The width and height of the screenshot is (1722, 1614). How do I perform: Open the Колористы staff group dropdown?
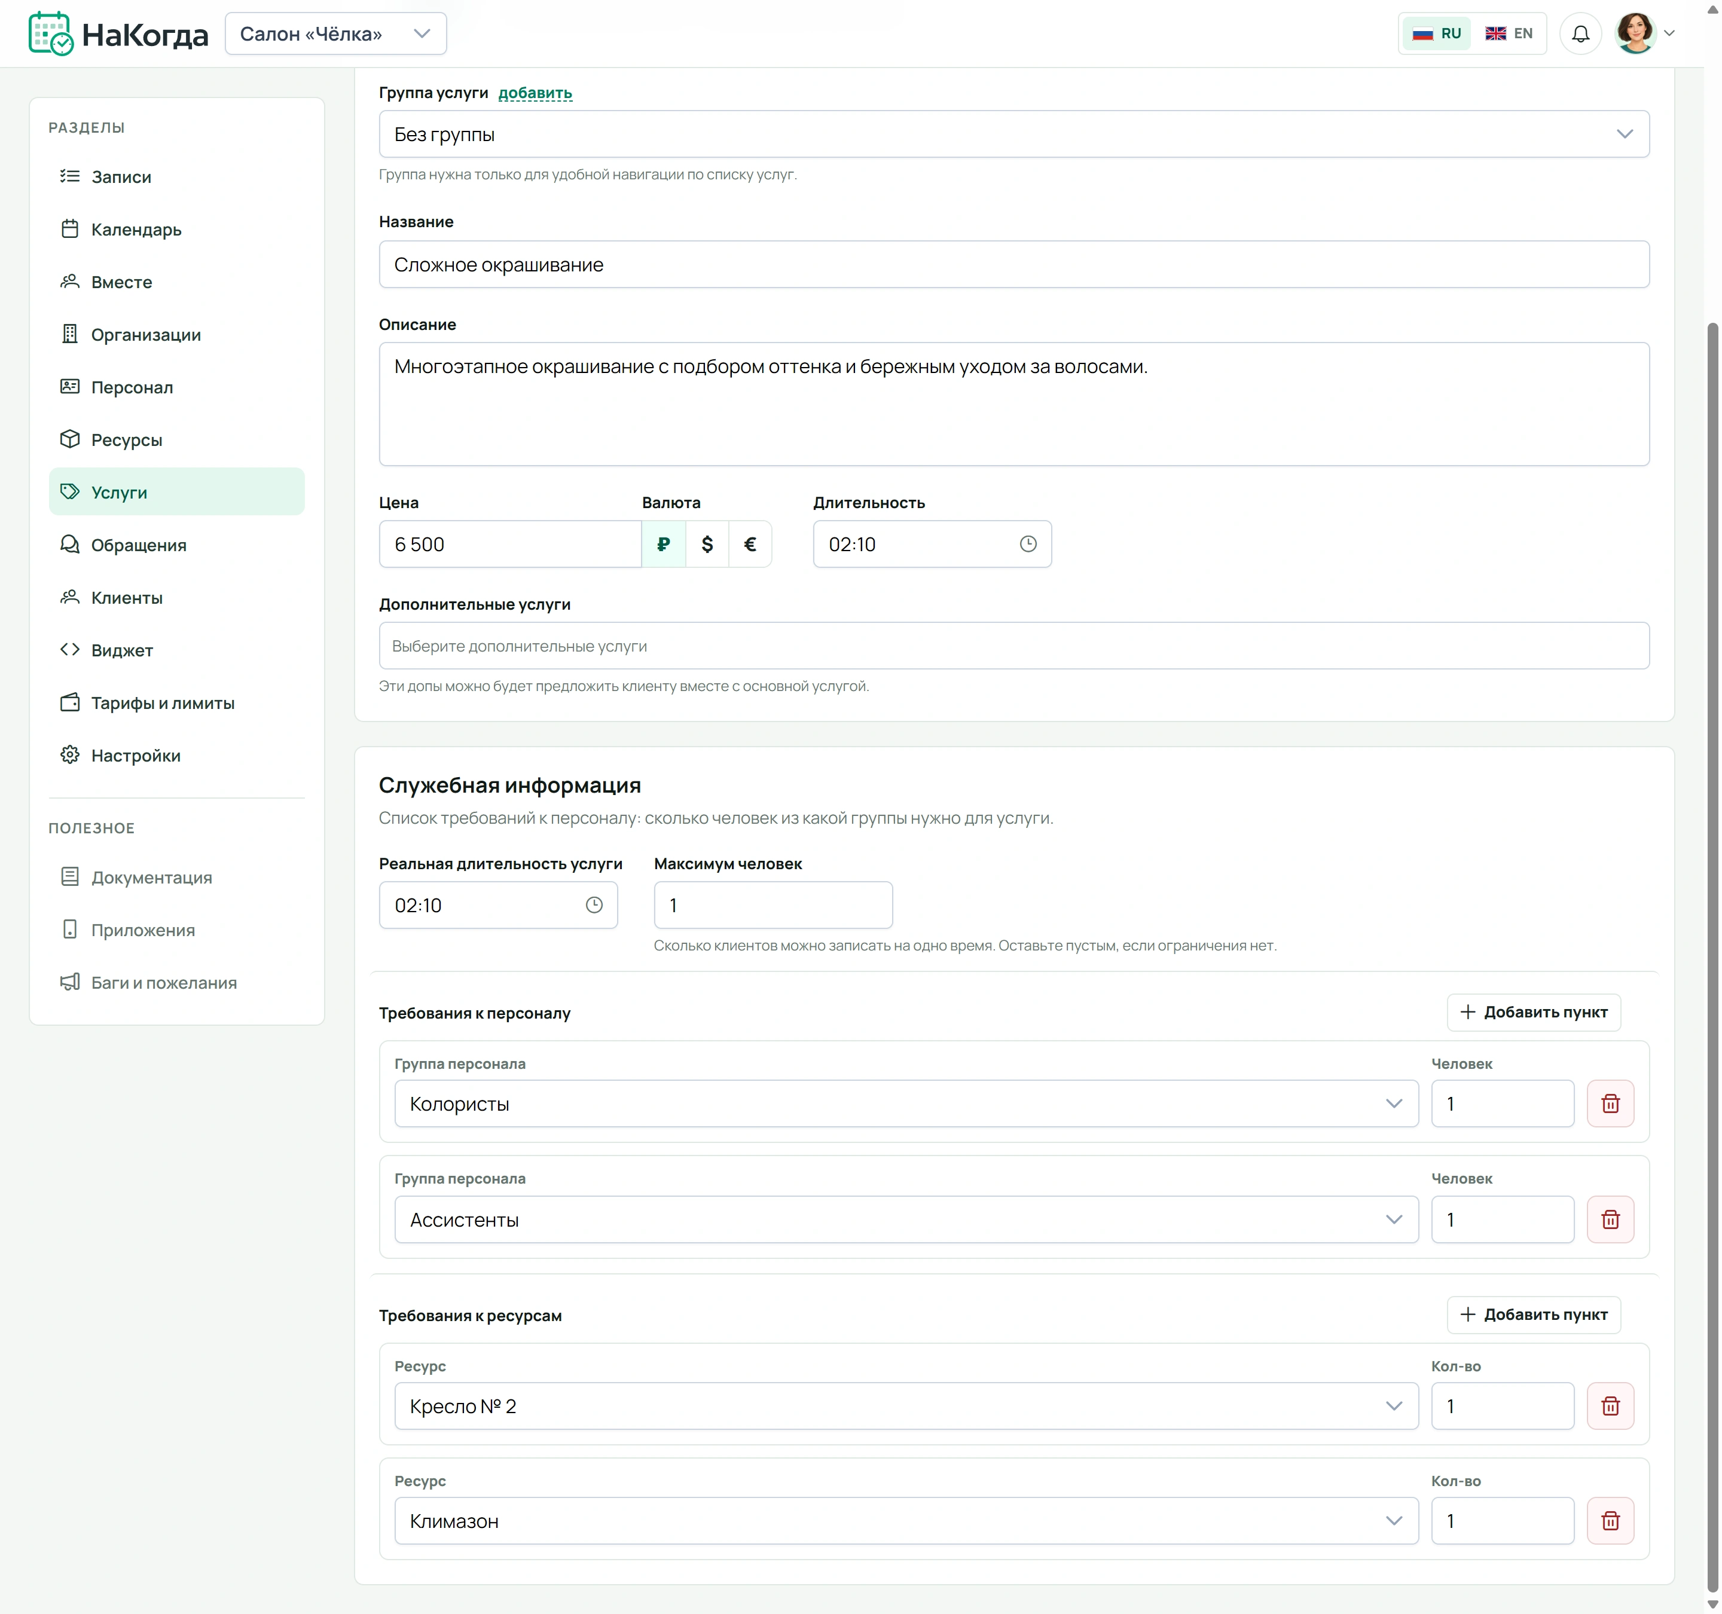(906, 1103)
